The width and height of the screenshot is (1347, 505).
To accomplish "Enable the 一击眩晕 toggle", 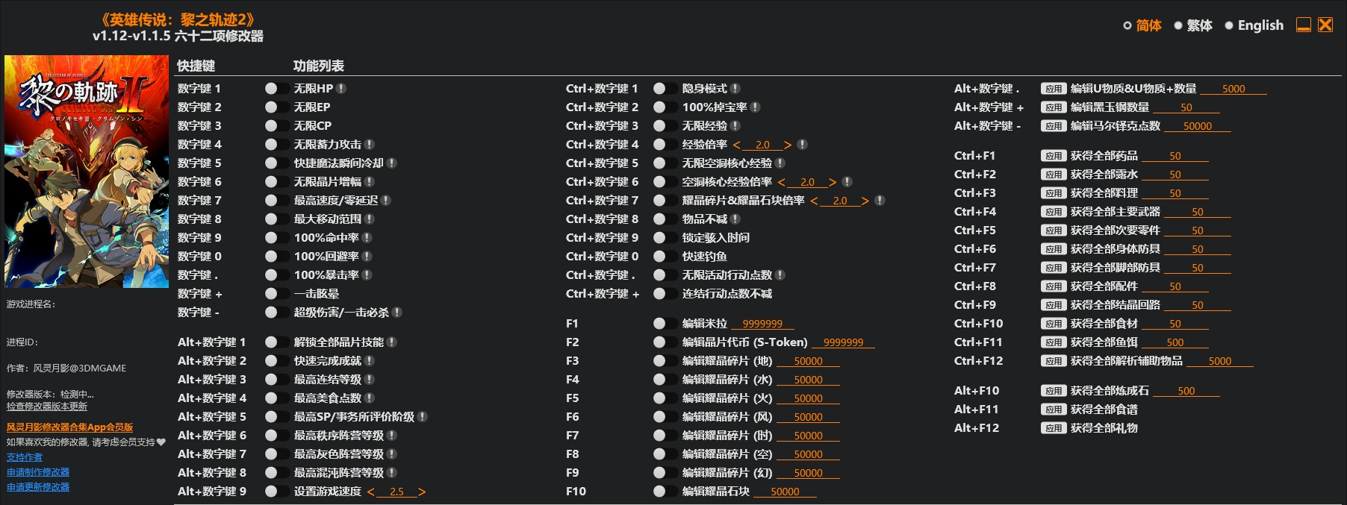I will pos(277,294).
